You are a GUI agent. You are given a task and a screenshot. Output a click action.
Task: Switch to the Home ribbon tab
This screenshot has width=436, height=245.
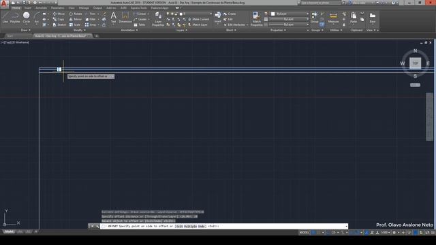(16, 8)
